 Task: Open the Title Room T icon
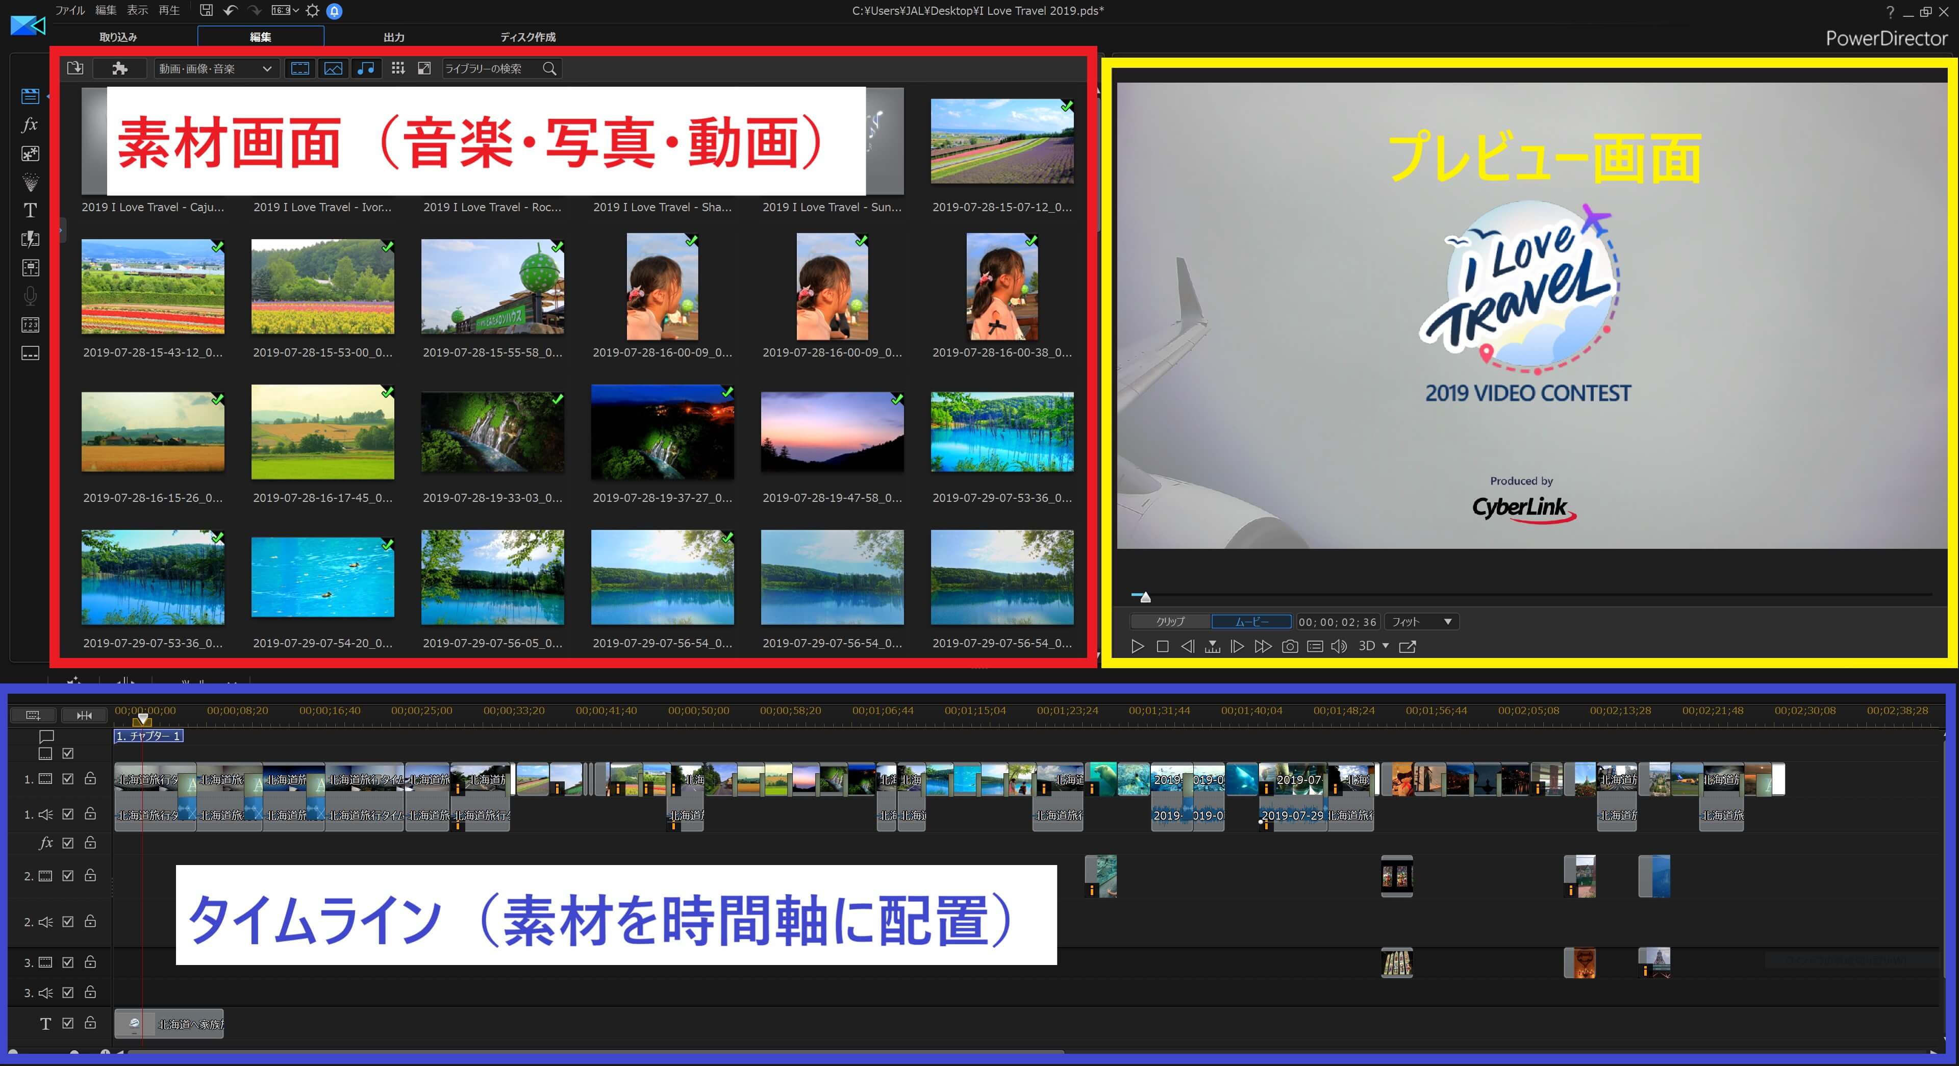(31, 210)
